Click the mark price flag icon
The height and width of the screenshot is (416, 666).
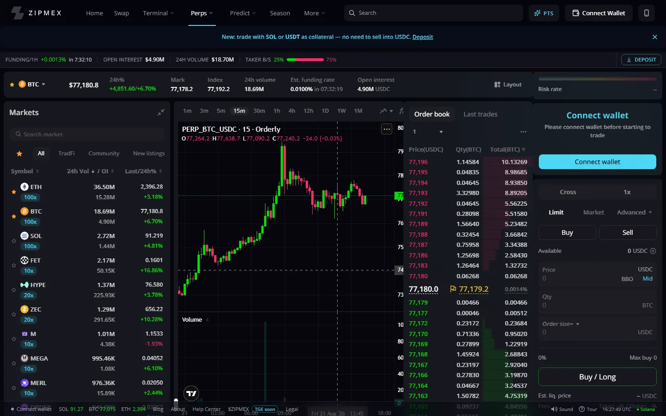click(x=453, y=289)
